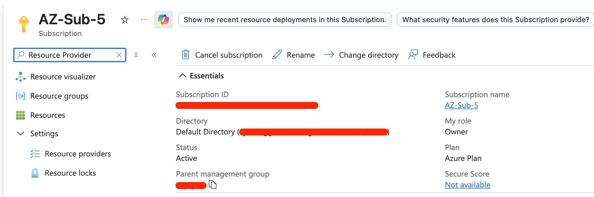Click the My role label
Screen dimensions: 594x197
click(458, 121)
